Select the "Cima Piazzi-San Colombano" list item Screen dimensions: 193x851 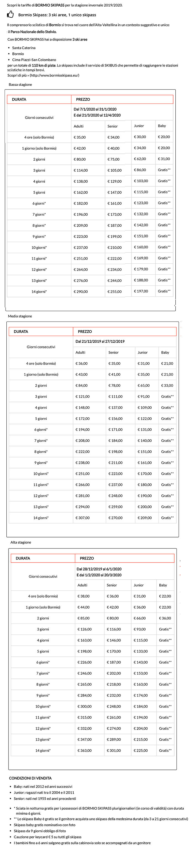(34, 60)
